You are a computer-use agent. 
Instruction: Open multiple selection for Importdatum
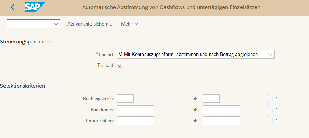click(x=275, y=121)
